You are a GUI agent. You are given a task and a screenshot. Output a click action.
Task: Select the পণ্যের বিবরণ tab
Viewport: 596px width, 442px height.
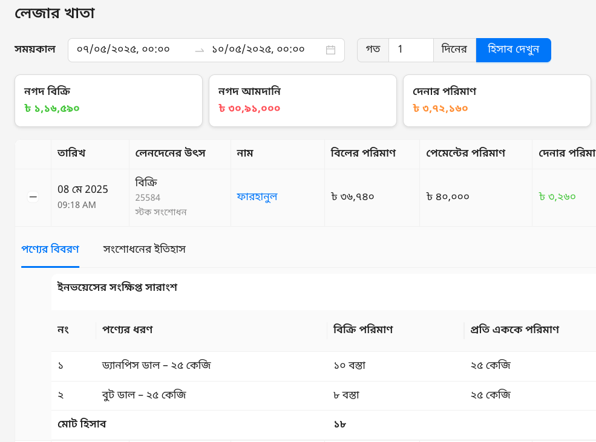[x=50, y=249]
